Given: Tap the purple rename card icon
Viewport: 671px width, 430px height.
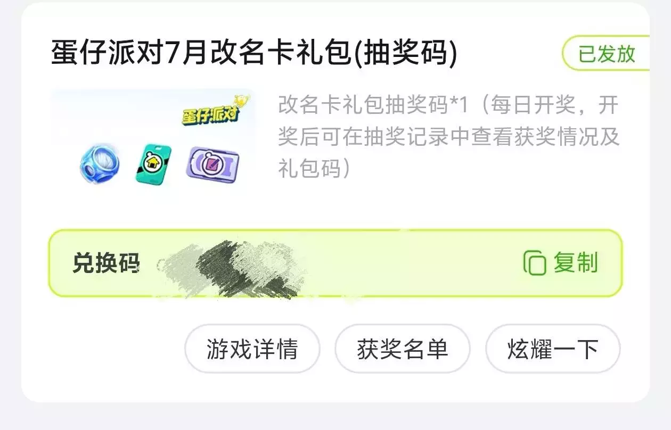Looking at the screenshot, I should [x=213, y=163].
